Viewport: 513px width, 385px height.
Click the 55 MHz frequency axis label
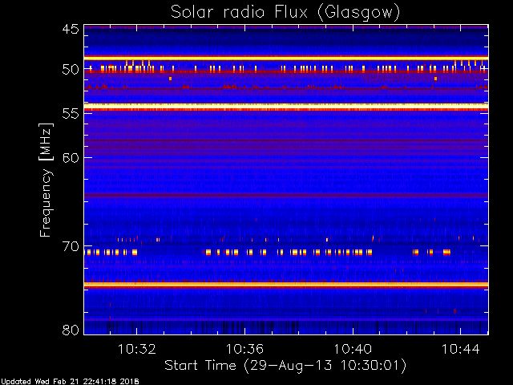click(x=71, y=114)
